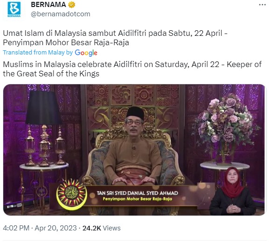Open the 4:02 PM · Apr 20, 2023 timestamp
This screenshot has width=272, height=243.
point(40,228)
